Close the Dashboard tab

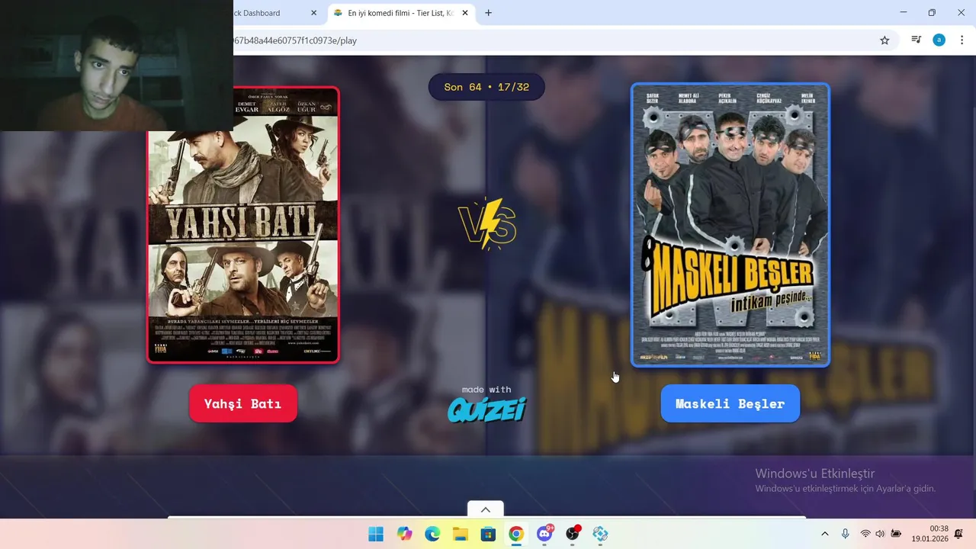[x=313, y=13]
